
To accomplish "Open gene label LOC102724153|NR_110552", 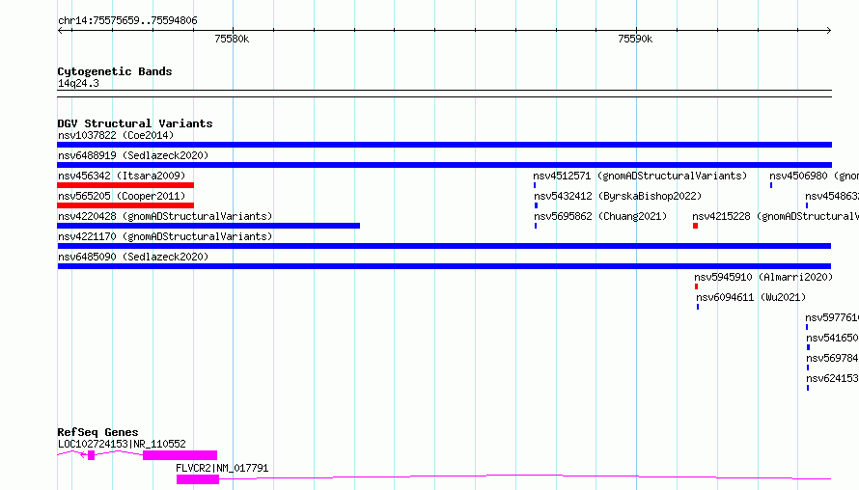I will [x=122, y=444].
